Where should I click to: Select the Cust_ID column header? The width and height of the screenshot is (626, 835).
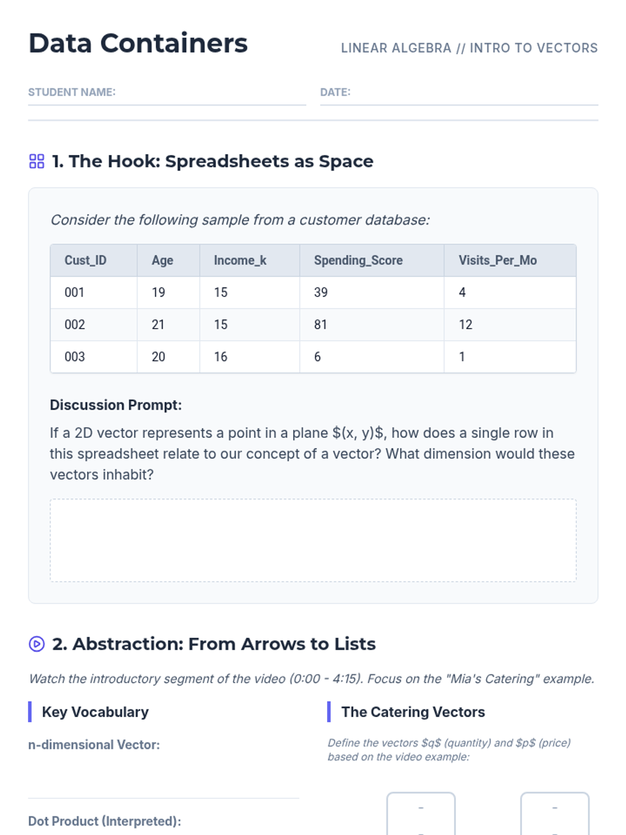pos(86,260)
